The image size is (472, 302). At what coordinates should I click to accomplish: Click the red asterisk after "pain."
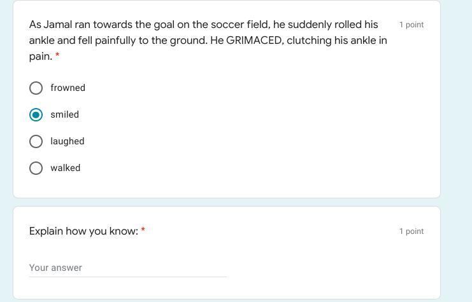pyautogui.click(x=57, y=56)
